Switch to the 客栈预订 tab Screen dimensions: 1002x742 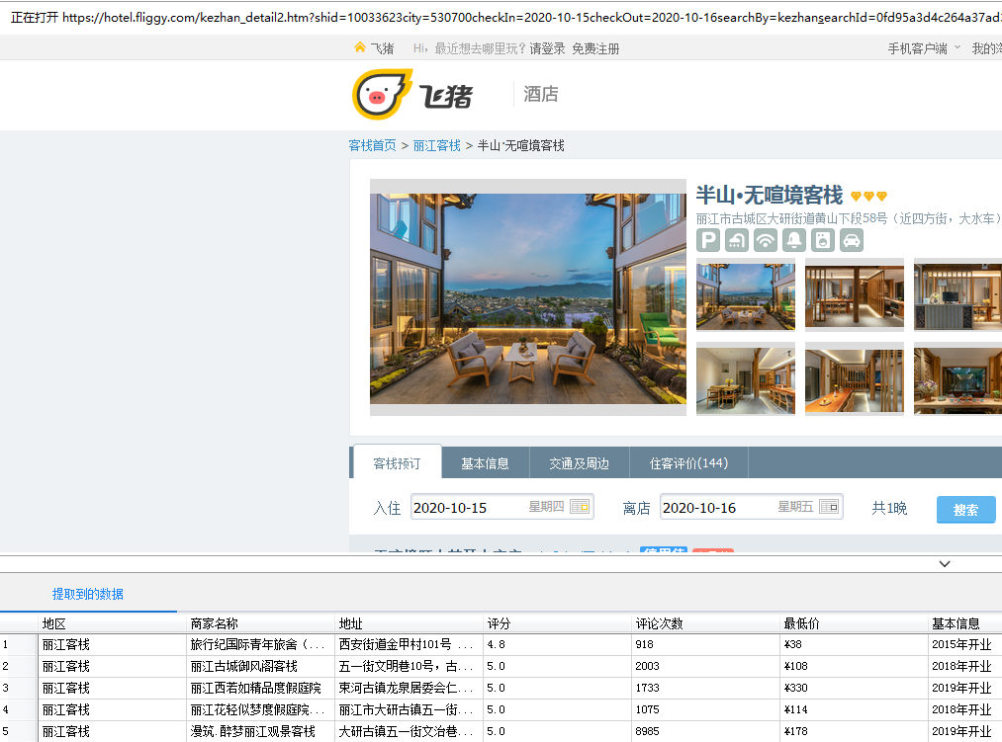[x=397, y=463]
